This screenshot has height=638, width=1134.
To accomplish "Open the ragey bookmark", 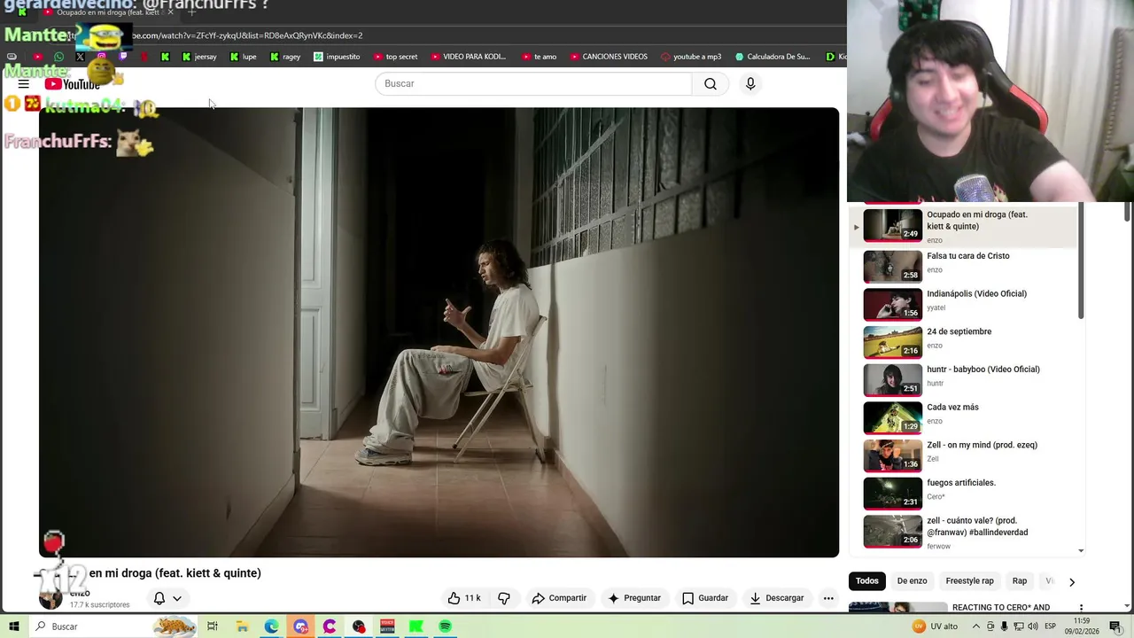I will (285, 57).
